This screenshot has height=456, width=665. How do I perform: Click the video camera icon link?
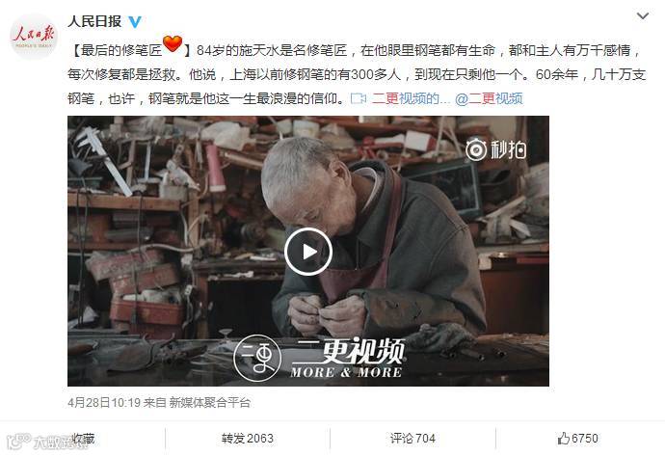click(359, 99)
